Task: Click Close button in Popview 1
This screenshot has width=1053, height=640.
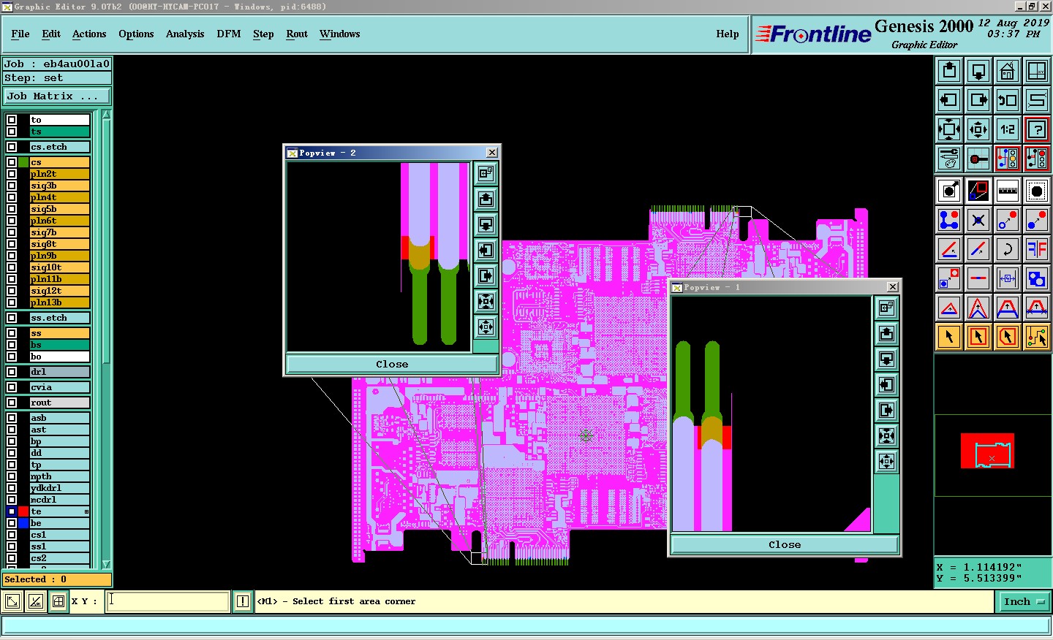Action: 785,544
